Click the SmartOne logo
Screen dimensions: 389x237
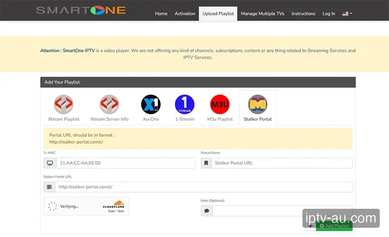[81, 10]
